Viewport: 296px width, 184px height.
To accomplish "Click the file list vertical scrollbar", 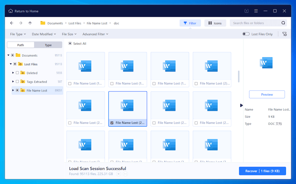I will pos(239,77).
